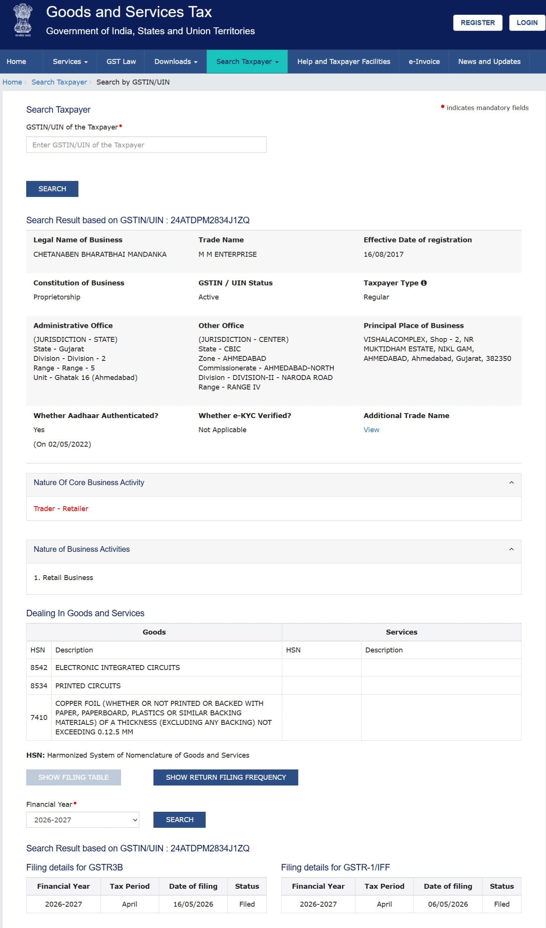
Task: Click the REGISTER button
Action: [x=477, y=23]
